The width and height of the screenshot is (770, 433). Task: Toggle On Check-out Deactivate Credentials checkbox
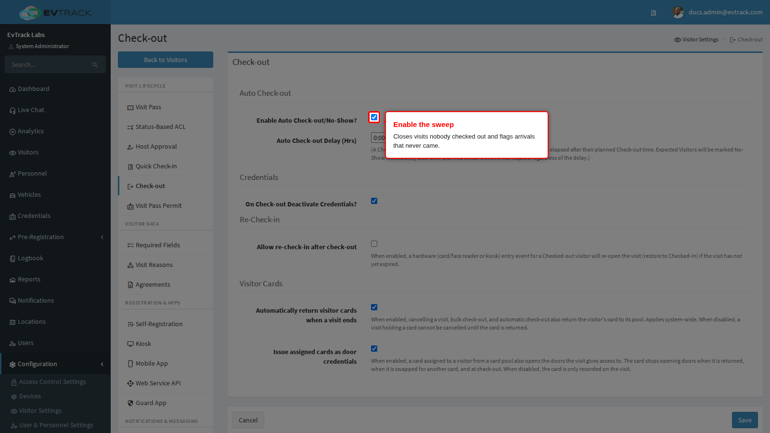[374, 201]
